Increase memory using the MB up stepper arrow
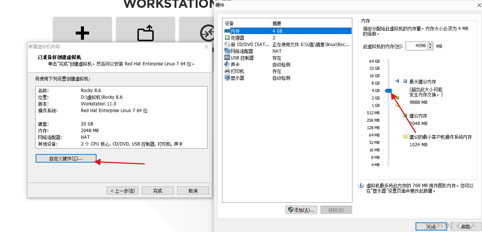The image size is (482, 232). 430,44
